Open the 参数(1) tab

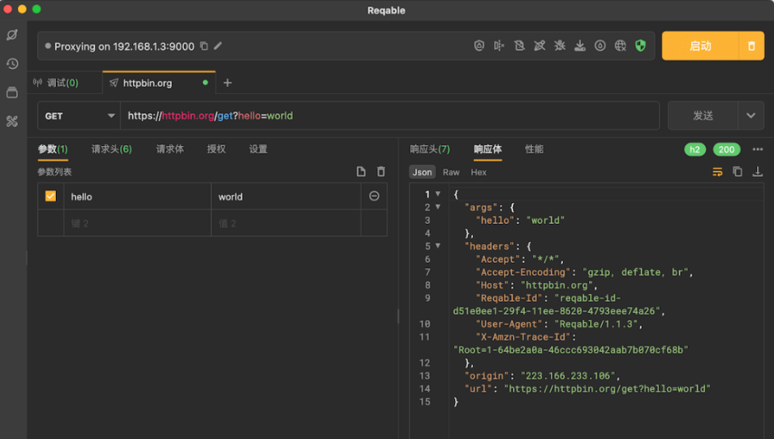tap(53, 149)
